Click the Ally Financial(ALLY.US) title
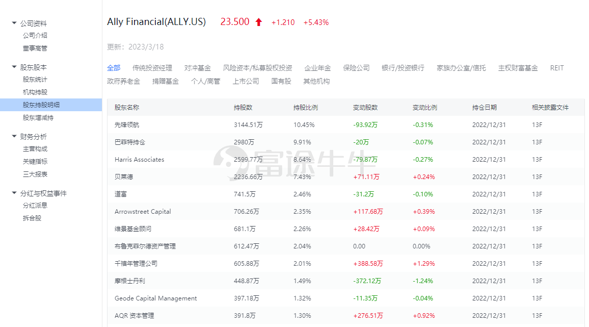 coord(156,22)
